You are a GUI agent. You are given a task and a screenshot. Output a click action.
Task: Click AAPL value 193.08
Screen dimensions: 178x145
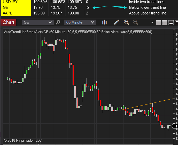pyautogui.click(x=73, y=13)
